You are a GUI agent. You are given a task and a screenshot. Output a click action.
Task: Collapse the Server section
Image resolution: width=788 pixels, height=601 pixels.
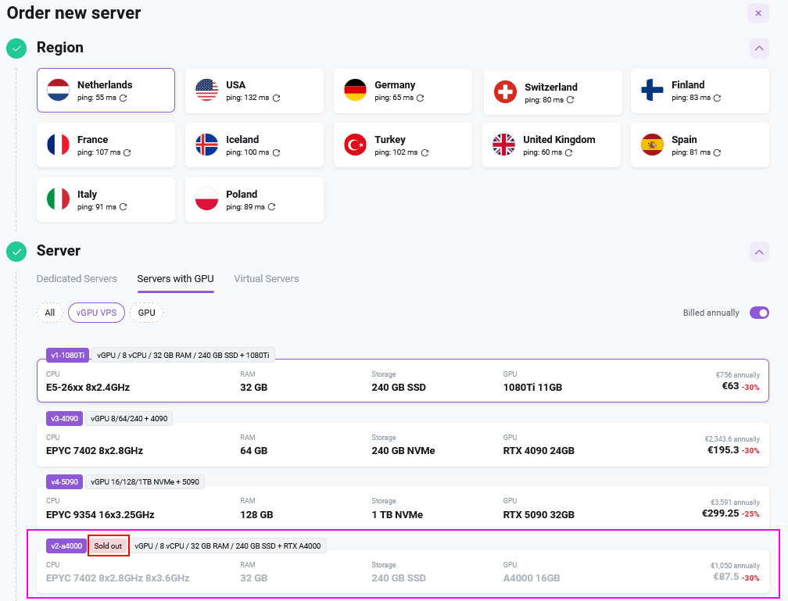(x=758, y=252)
